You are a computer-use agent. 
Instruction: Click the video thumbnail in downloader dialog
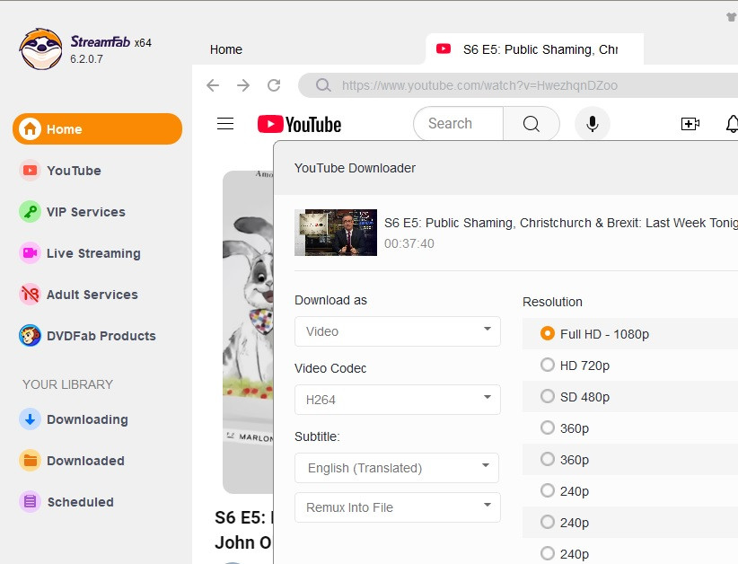coord(336,233)
